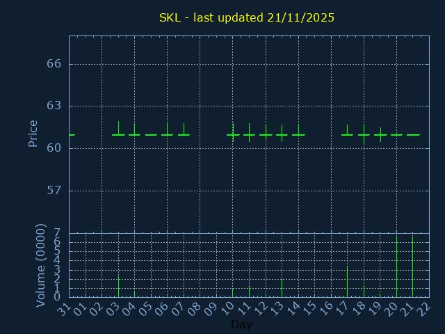Click the chart title 'SKL - last updated 21/11/2025'

coord(247,18)
